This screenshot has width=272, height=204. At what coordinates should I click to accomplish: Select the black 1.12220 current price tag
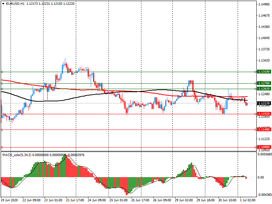pyautogui.click(x=264, y=103)
